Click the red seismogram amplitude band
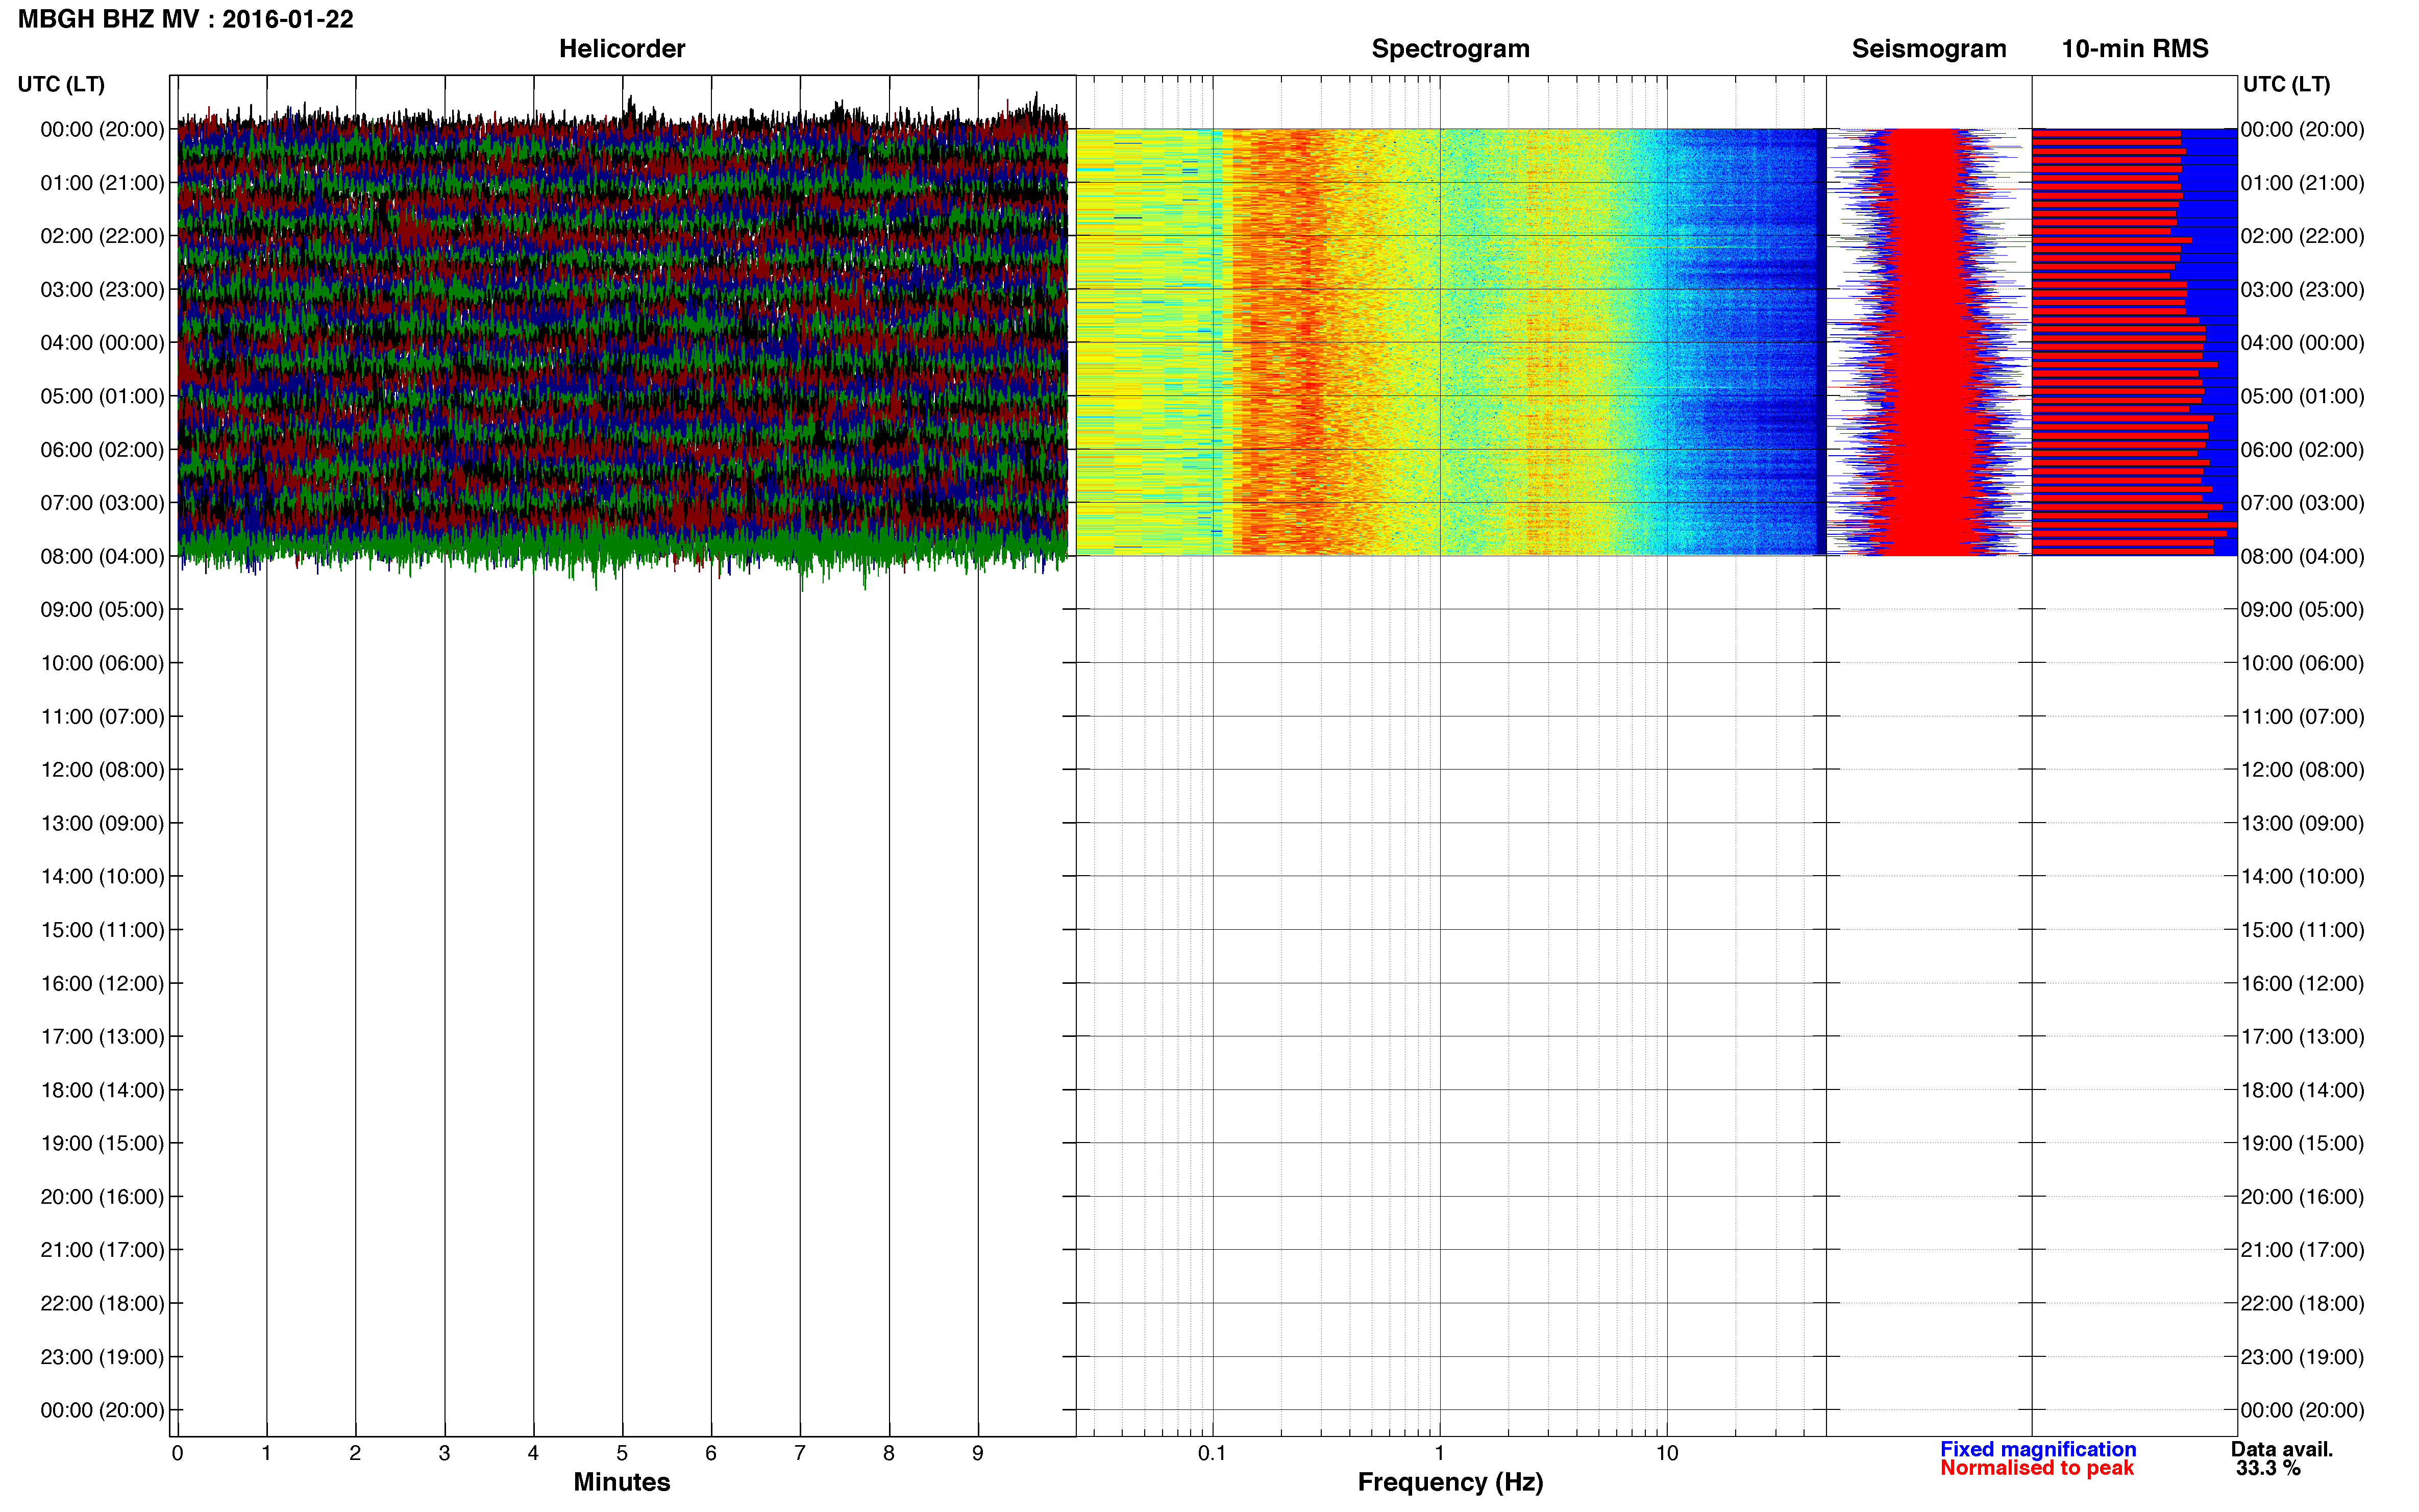2419x1512 pixels. 1928,342
